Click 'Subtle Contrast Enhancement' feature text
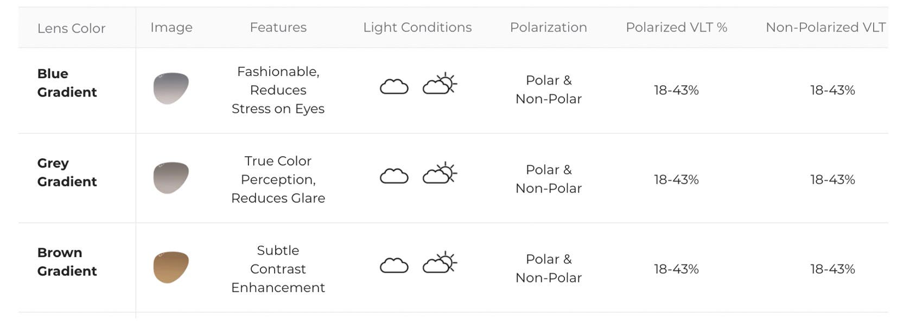Image resolution: width=903 pixels, height=322 pixels. [x=278, y=269]
